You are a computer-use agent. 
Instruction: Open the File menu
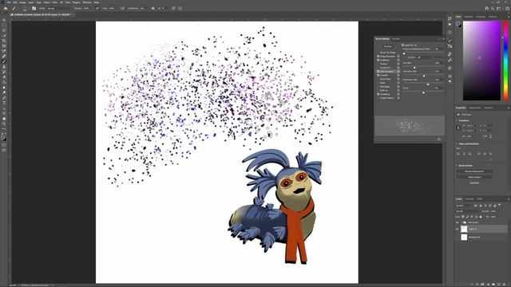9,2
